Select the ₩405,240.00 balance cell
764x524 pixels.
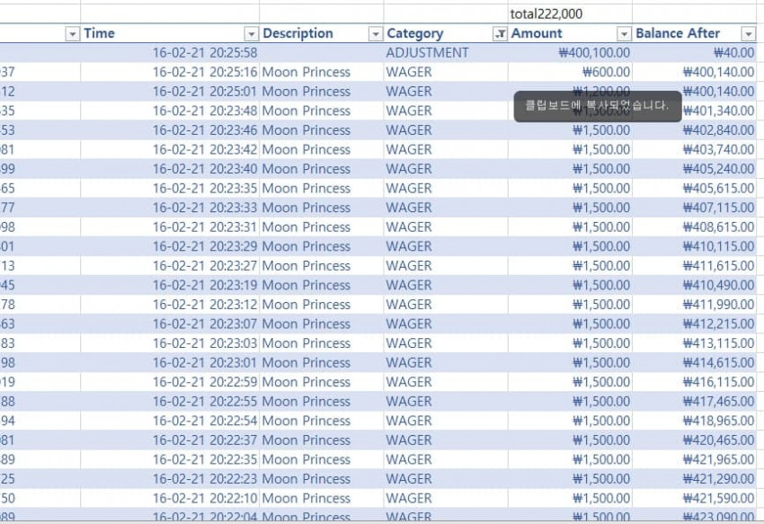694,169
